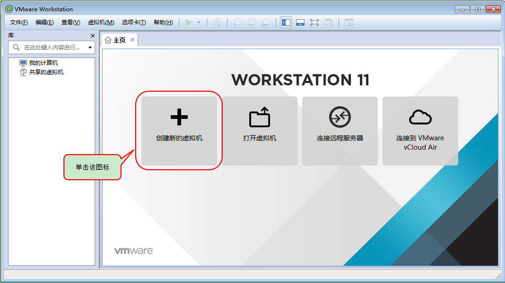
Task: Open the 编辑(E) menu
Action: click(x=45, y=22)
